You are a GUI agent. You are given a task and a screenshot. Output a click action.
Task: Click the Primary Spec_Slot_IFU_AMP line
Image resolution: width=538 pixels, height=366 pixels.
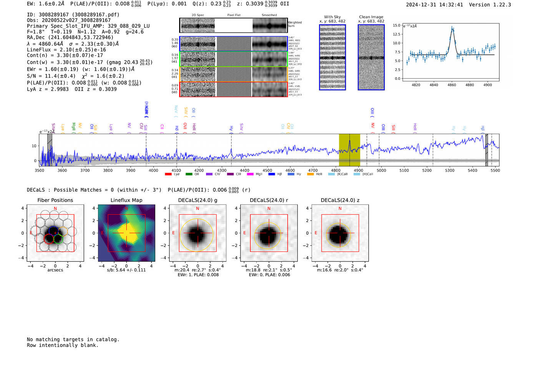(88, 26)
